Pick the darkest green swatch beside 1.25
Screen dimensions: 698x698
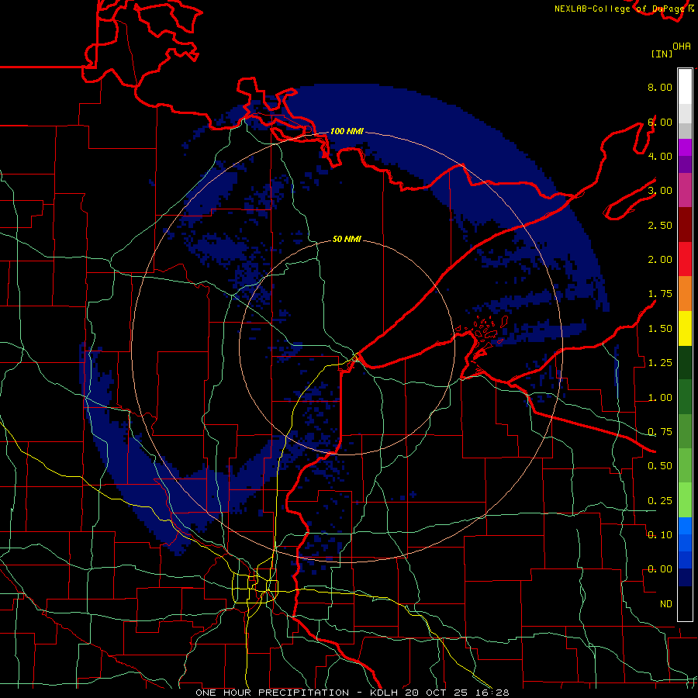[685, 363]
